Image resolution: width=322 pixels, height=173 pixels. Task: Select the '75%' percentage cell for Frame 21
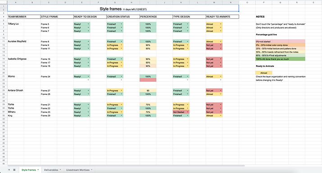tap(148, 105)
